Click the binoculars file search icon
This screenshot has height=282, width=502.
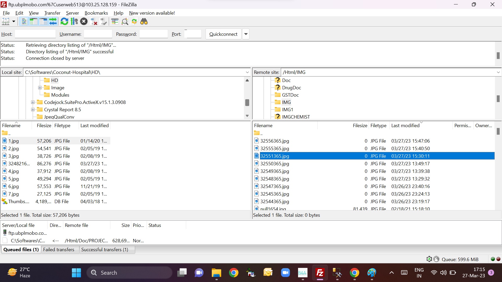(x=144, y=22)
